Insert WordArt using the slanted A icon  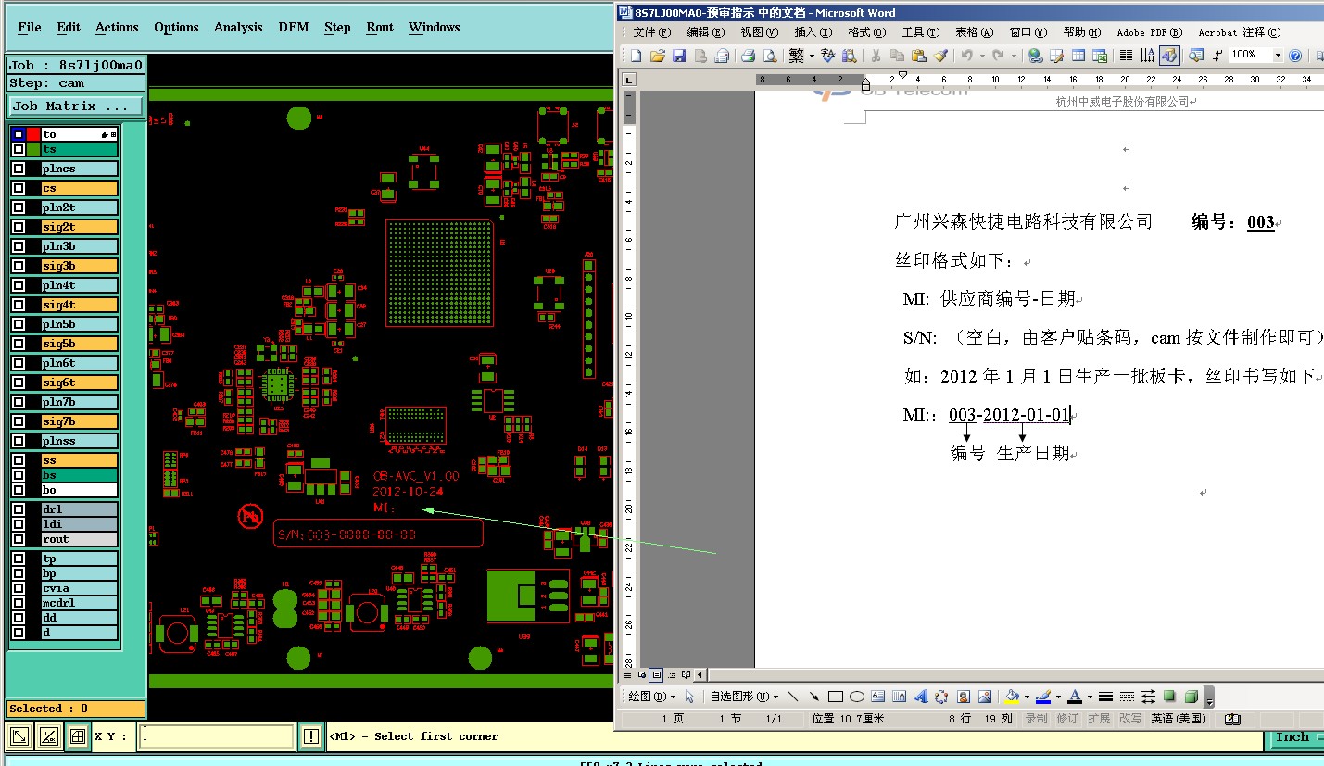coord(920,697)
